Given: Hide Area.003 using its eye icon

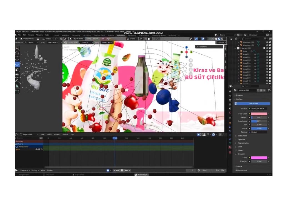Looking at the screenshot, I should point(267,60).
